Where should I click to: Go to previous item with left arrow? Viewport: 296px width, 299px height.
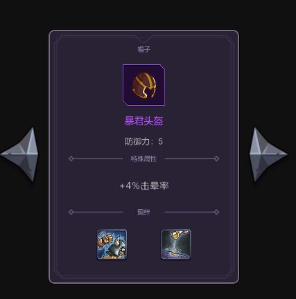pyautogui.click(x=20, y=154)
